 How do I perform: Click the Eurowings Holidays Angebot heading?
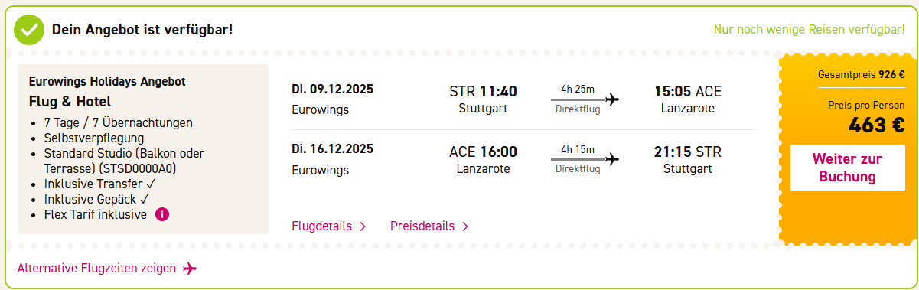pyautogui.click(x=107, y=81)
